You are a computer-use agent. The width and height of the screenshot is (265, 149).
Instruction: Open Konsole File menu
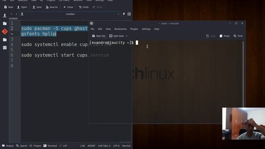tap(92, 29)
